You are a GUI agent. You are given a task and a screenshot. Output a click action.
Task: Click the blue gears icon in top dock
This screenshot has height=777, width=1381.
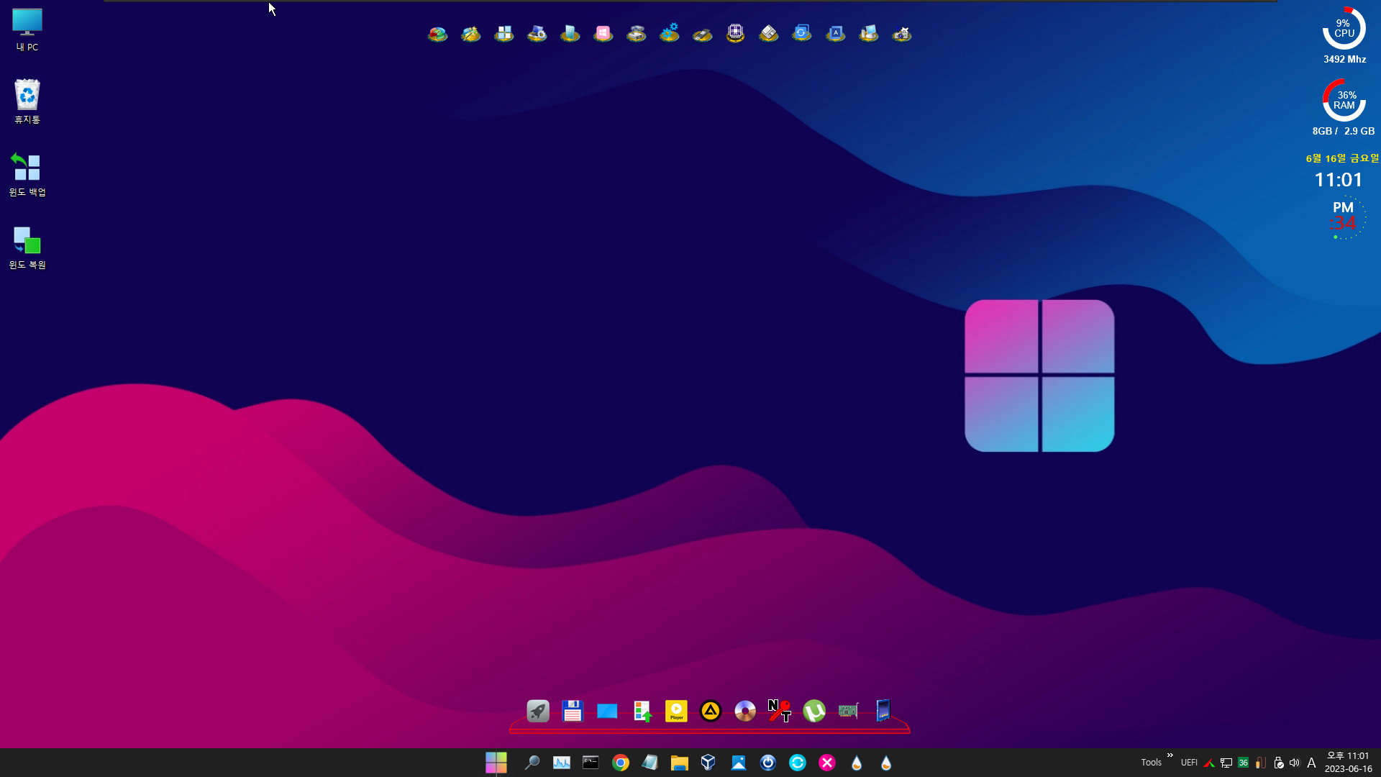[x=669, y=34]
